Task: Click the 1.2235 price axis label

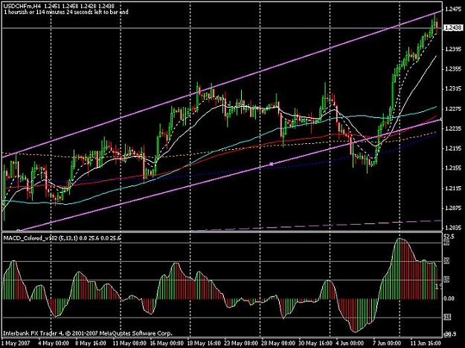Action: pyautogui.click(x=453, y=128)
